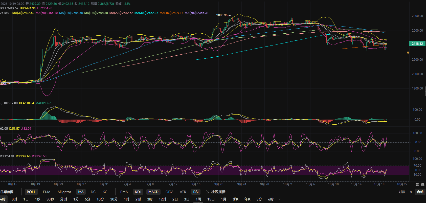Click the current price tag 2418.12
The image size is (426, 203).
[x=417, y=44]
